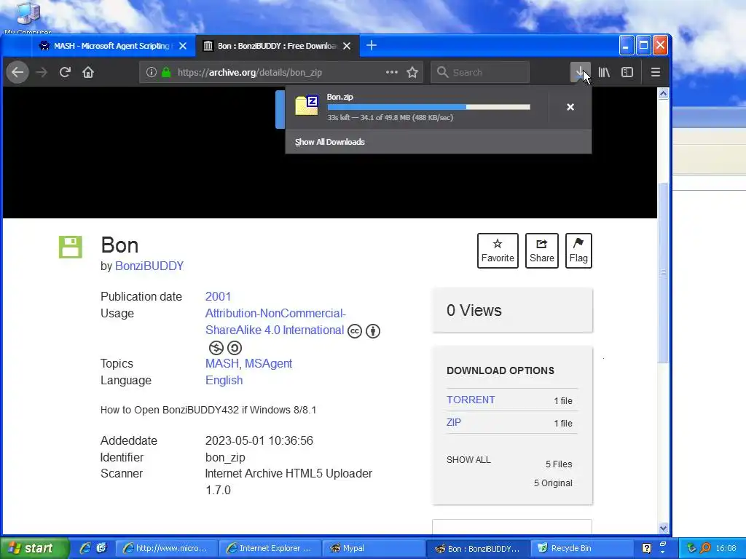Image resolution: width=746 pixels, height=559 pixels.
Task: Close the Bon BonziBUDDY tab
Action: 347,46
